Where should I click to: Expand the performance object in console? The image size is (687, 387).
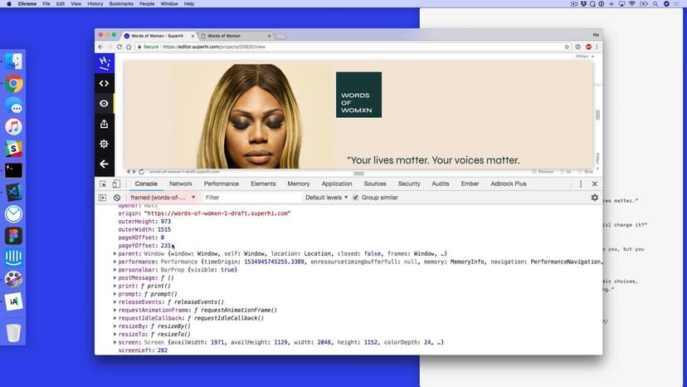[115, 262]
